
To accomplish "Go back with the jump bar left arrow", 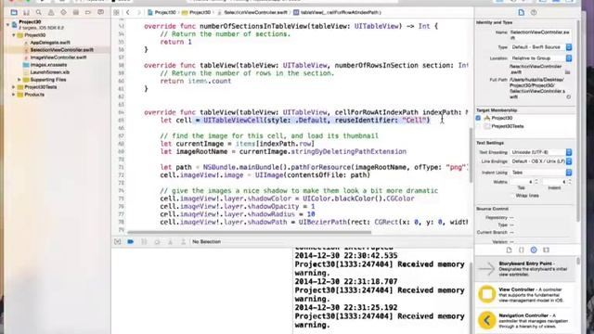I will coord(128,12).
